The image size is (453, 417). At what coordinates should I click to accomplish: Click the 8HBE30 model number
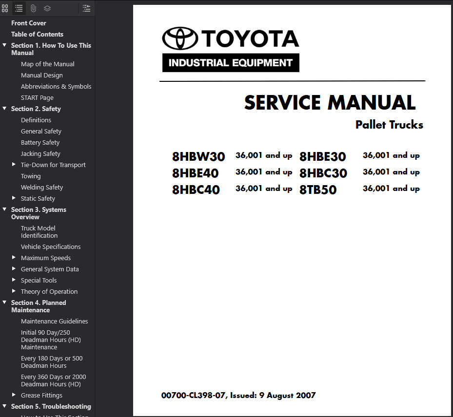click(322, 157)
